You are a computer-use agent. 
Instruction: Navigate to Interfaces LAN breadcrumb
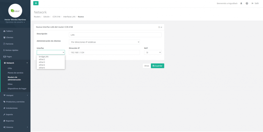pos(69,17)
